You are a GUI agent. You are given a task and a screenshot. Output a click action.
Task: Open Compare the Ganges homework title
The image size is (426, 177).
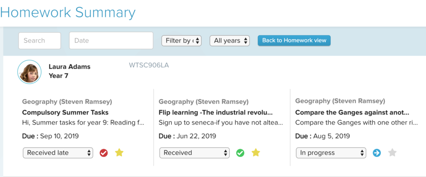pos(352,112)
